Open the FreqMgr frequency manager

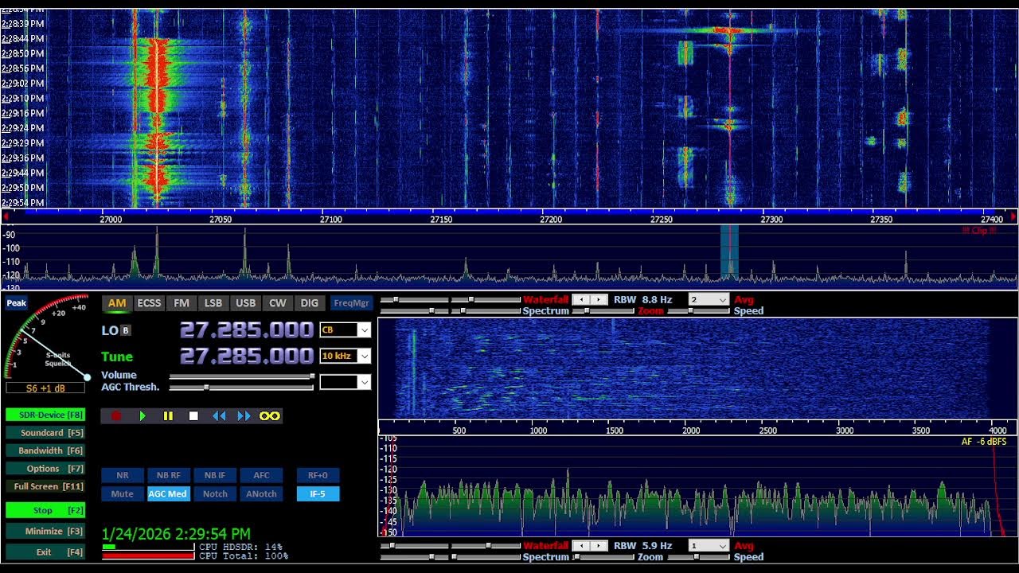[352, 303]
